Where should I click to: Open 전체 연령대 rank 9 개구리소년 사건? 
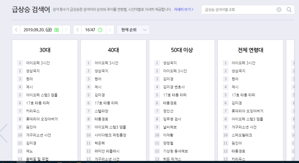click(x=244, y=127)
